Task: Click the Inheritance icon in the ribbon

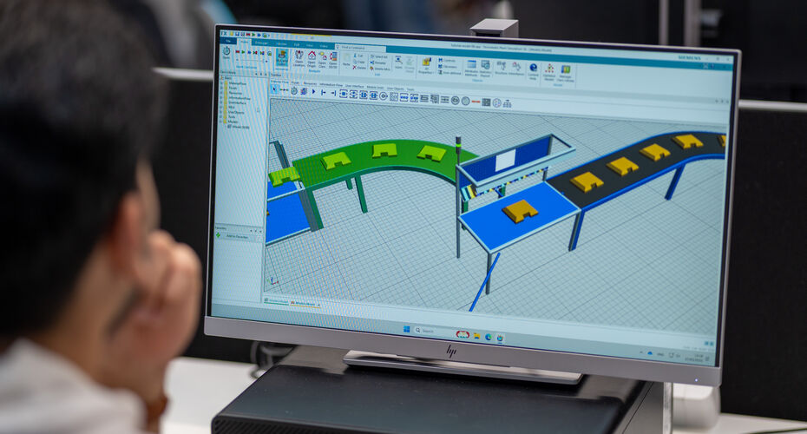Action: 516,69
